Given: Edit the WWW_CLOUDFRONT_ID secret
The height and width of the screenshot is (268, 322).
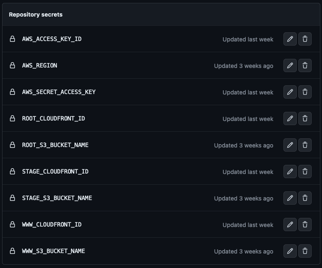Looking at the screenshot, I should (290, 225).
